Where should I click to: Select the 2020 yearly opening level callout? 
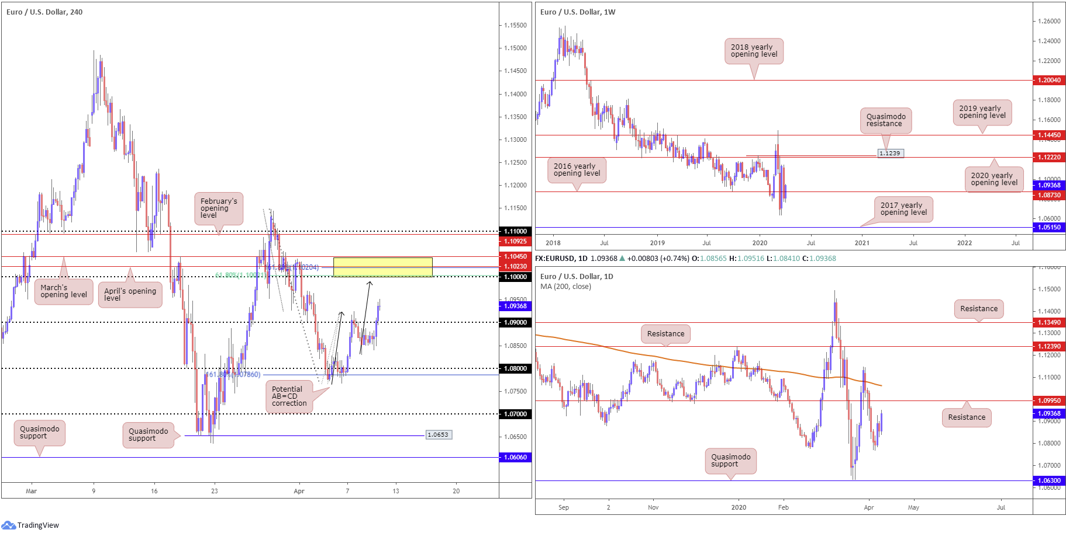pyautogui.click(x=994, y=179)
